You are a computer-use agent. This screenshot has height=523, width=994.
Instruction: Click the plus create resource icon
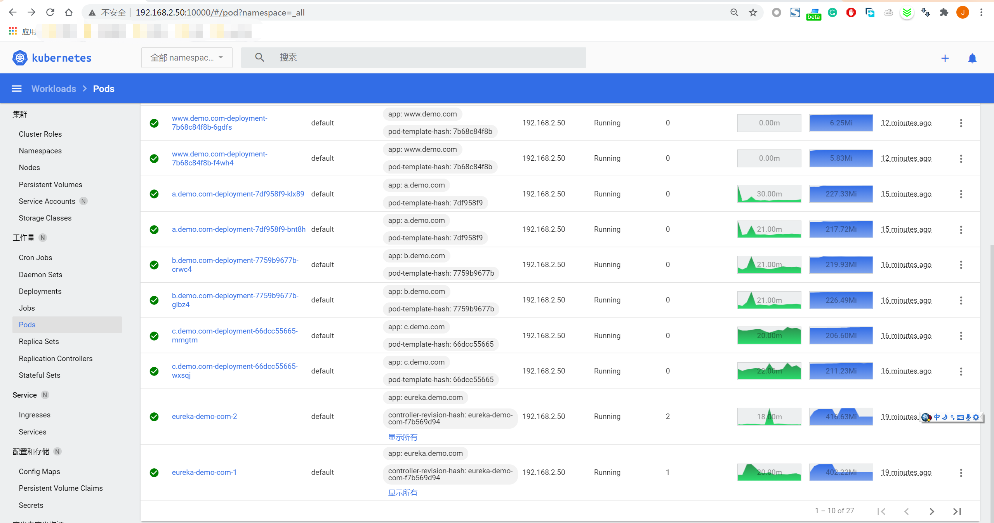[x=945, y=58]
